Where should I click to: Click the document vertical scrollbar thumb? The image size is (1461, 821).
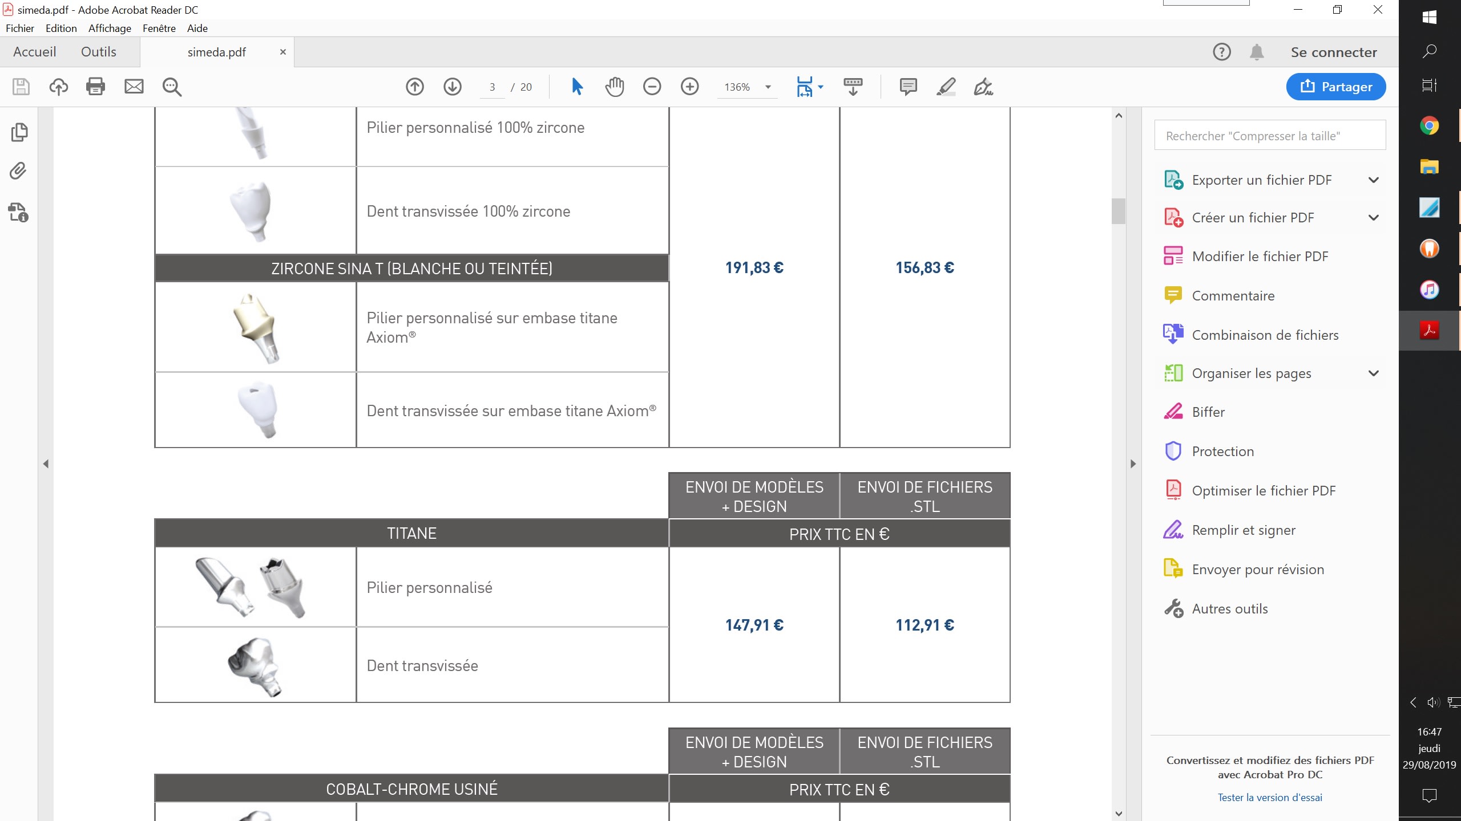[1119, 211]
